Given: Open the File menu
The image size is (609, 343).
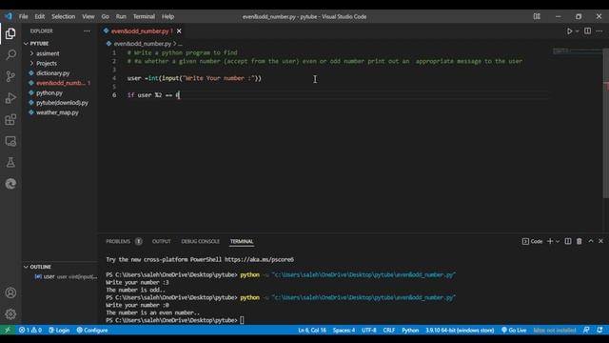Looking at the screenshot, I should pyautogui.click(x=23, y=16).
